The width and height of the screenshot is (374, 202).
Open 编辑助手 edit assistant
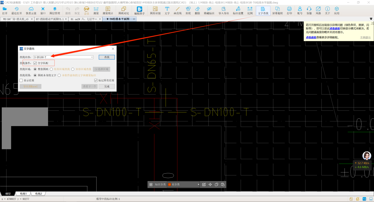pos(139,11)
